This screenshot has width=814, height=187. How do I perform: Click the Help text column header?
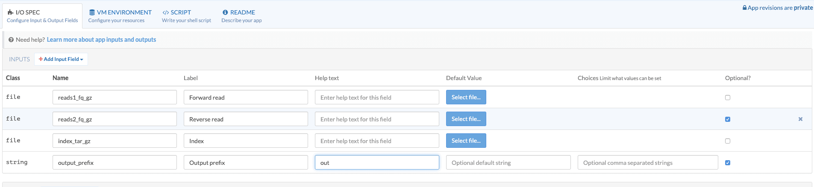tap(327, 78)
